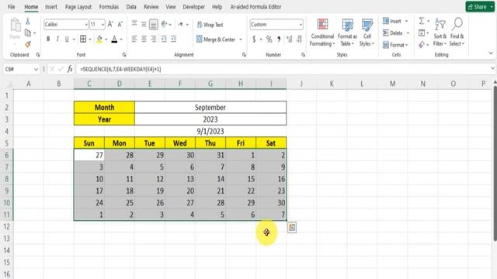Select the Format Painter brush

tap(28, 44)
